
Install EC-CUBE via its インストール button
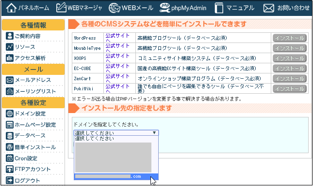coord(290,68)
